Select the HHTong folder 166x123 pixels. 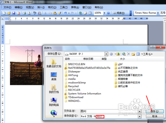pyautogui.click(x=71, y=75)
